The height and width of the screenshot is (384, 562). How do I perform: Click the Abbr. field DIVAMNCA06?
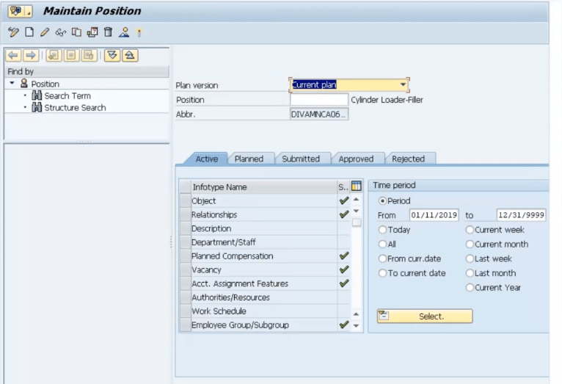(x=319, y=115)
